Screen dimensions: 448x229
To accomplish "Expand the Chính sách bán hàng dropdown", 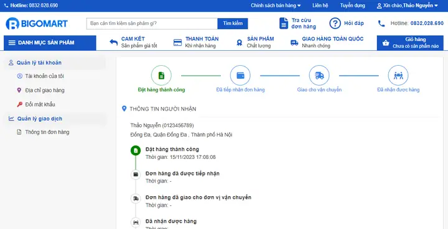I will pyautogui.click(x=276, y=6).
